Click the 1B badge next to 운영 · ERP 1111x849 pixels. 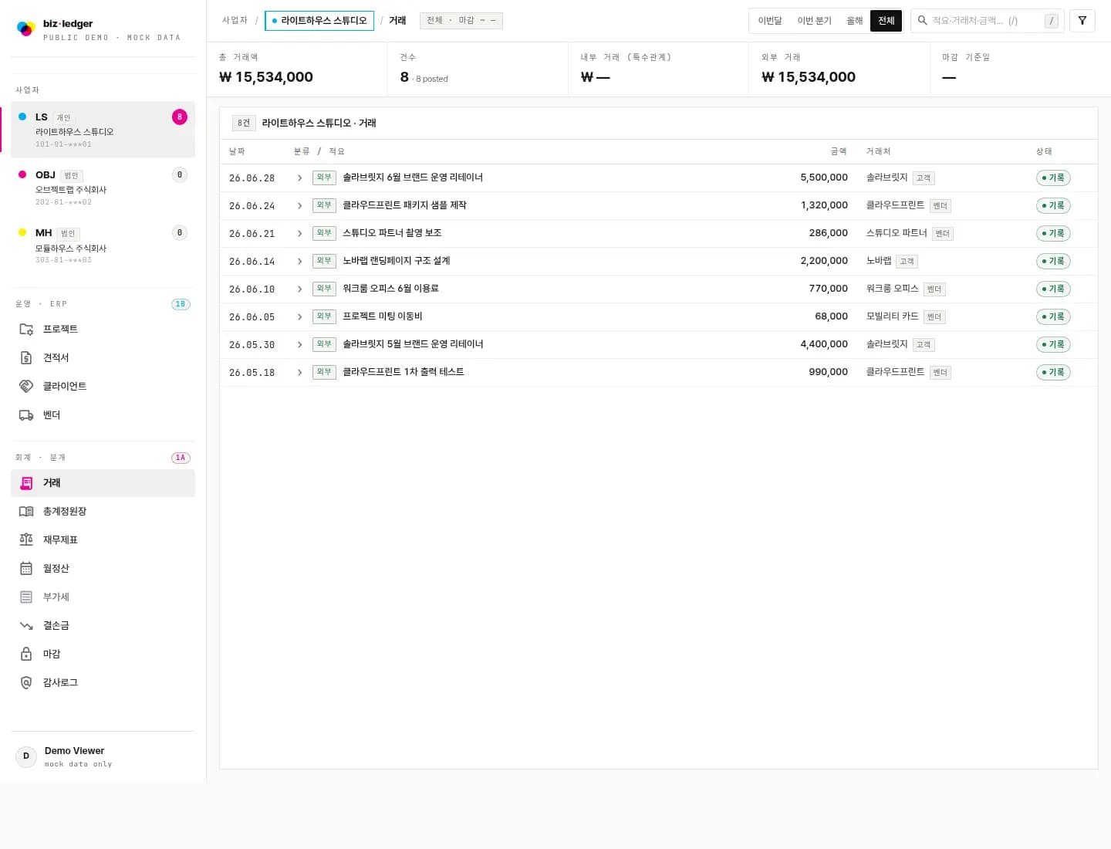[181, 304]
